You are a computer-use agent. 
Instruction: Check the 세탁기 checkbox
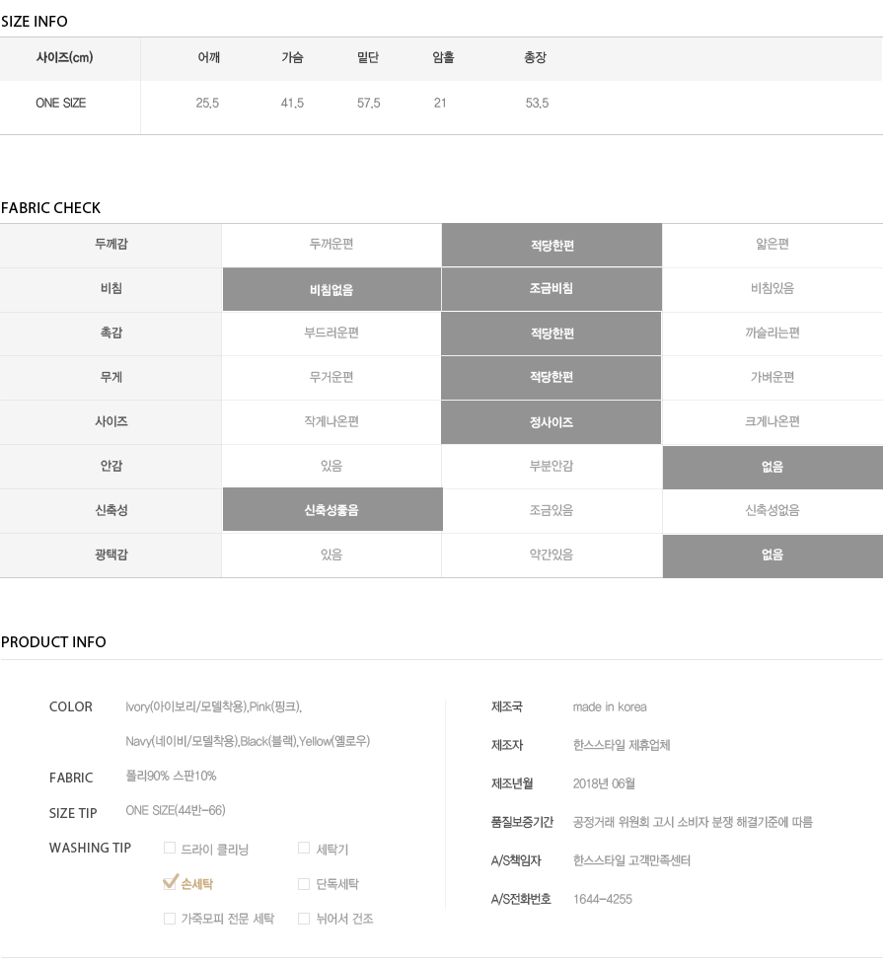304,849
